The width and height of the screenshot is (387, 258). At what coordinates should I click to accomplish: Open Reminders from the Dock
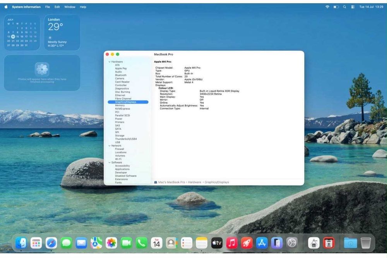pyautogui.click(x=187, y=243)
